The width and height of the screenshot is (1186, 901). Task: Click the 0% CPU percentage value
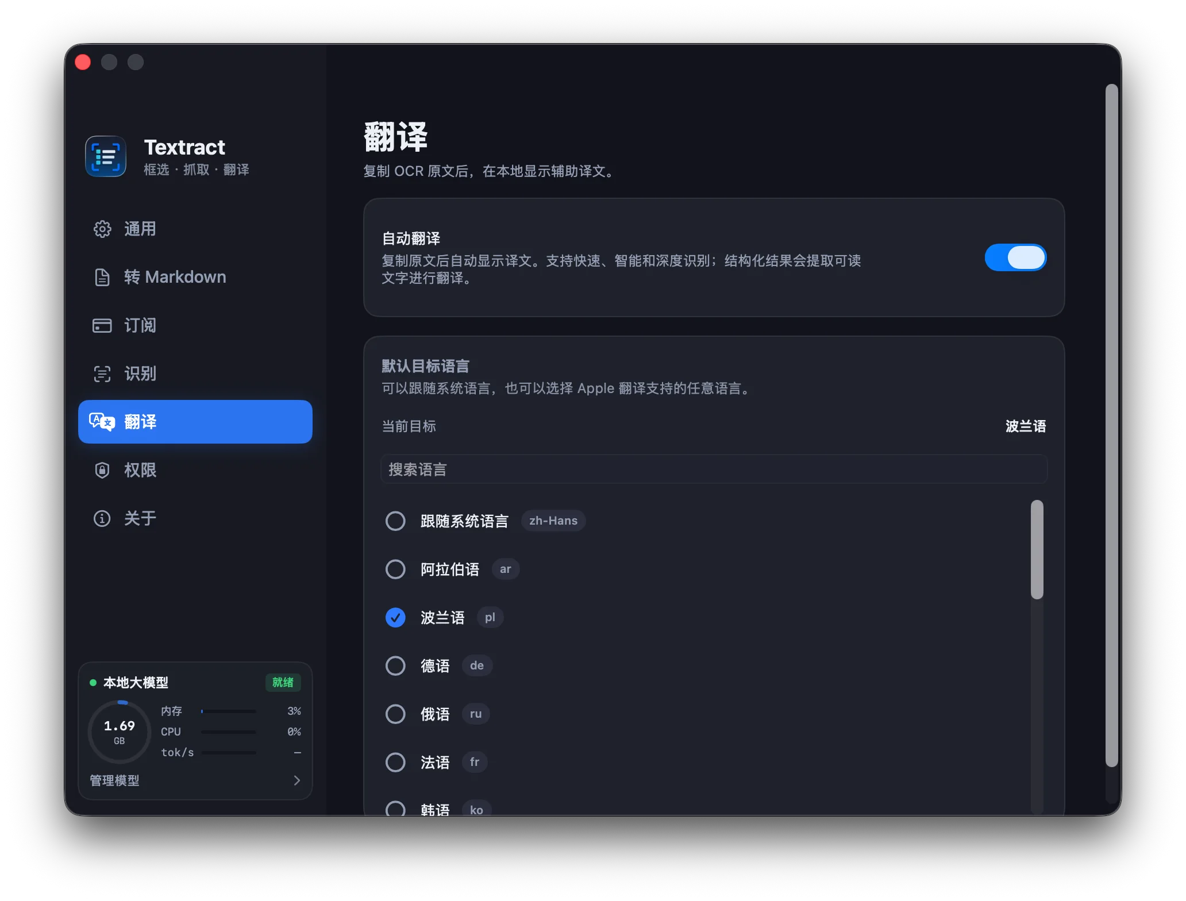(x=294, y=732)
